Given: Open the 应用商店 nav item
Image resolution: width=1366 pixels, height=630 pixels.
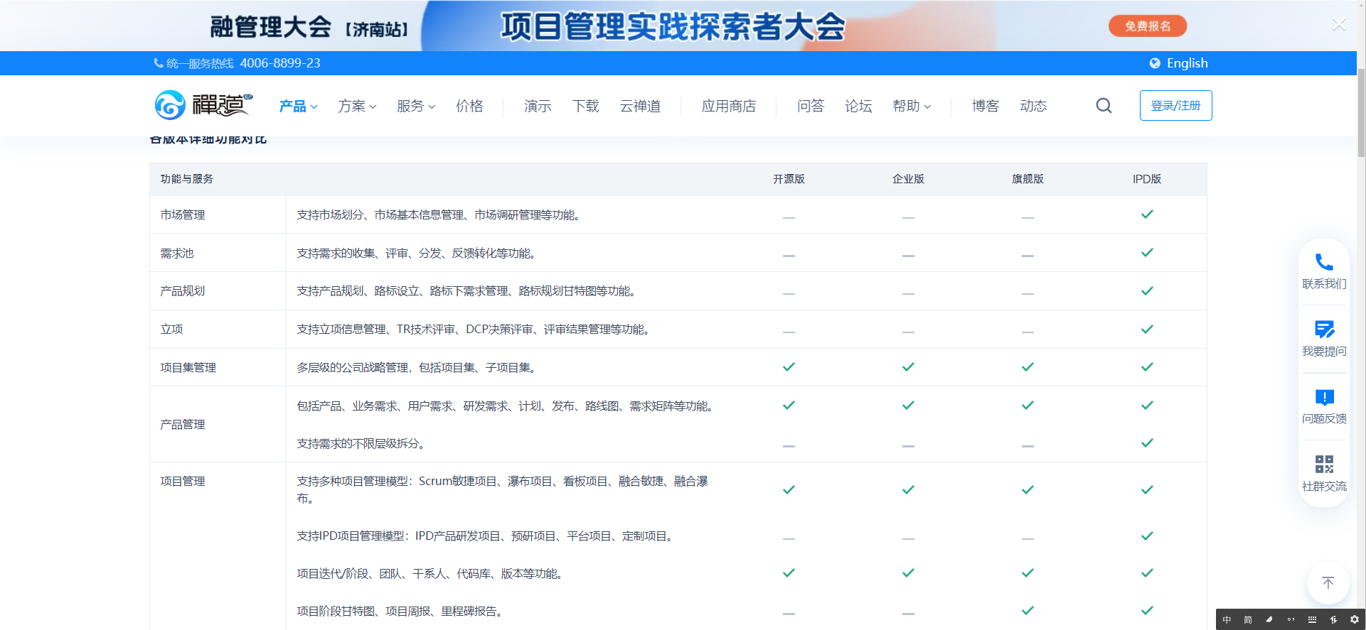Looking at the screenshot, I should click(728, 106).
